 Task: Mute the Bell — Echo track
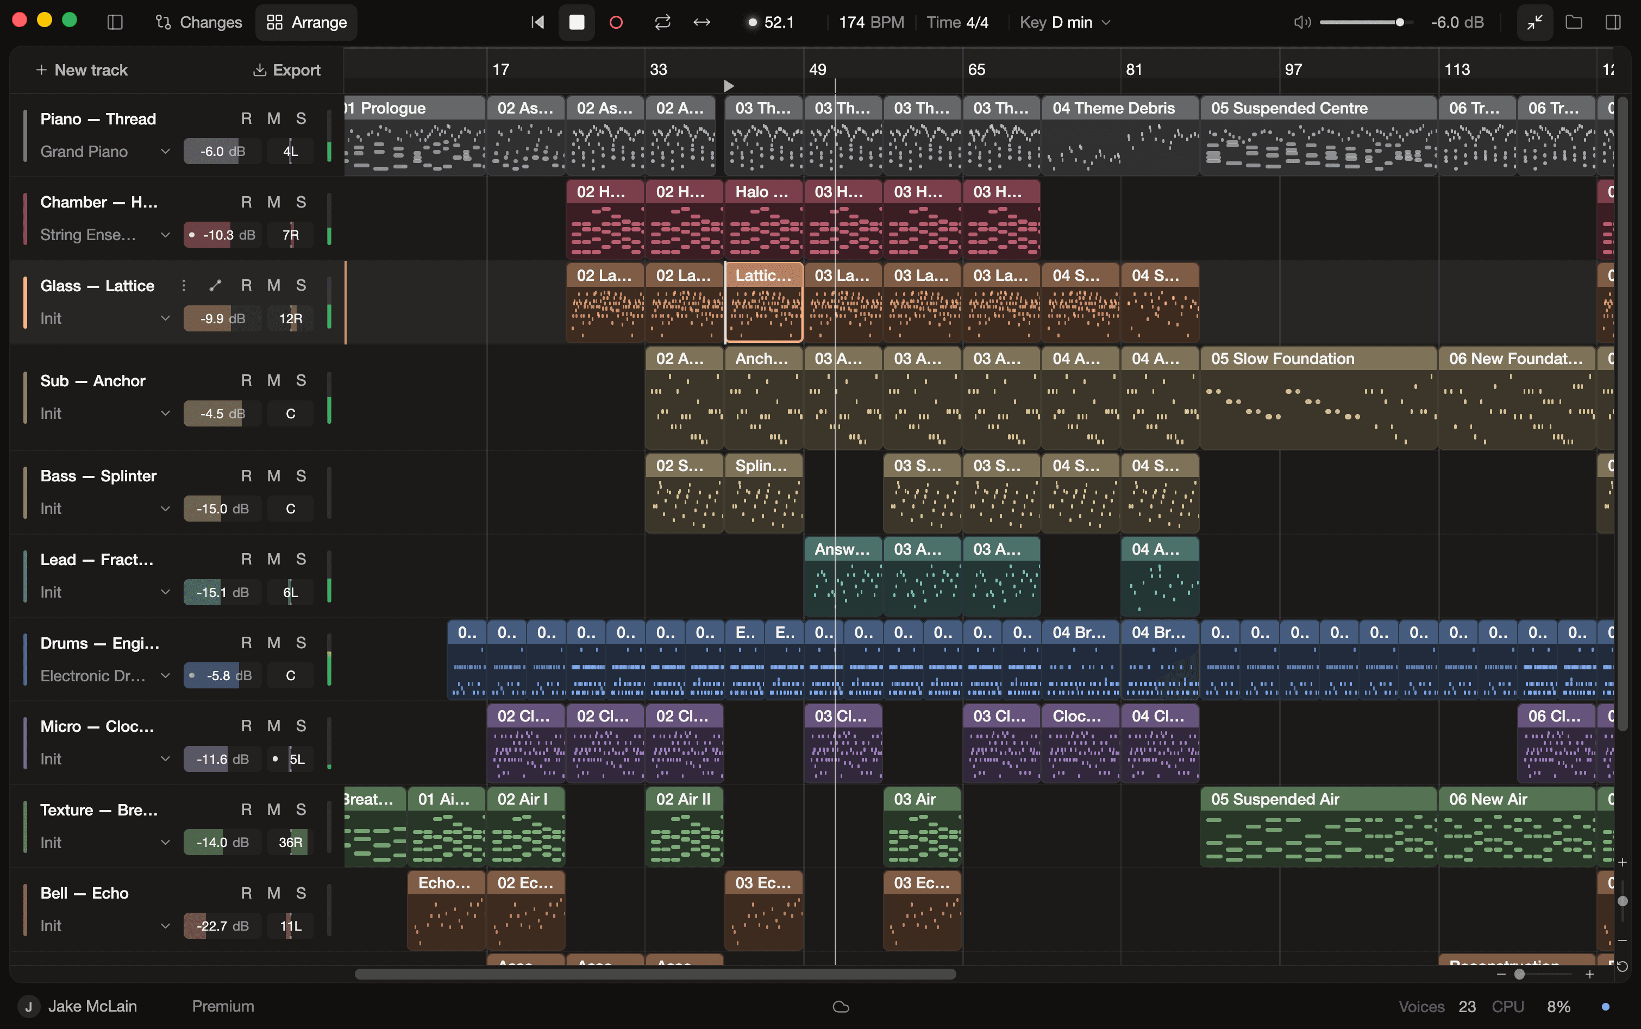[274, 893]
